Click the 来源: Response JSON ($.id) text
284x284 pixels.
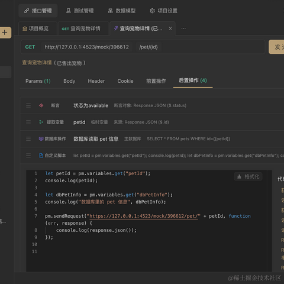(x=141, y=122)
